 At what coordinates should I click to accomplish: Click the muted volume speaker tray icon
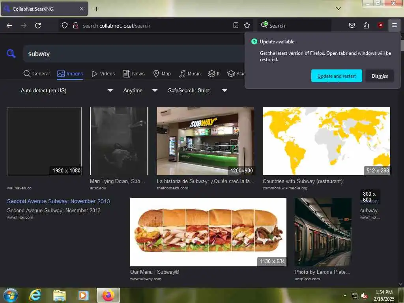click(364, 296)
